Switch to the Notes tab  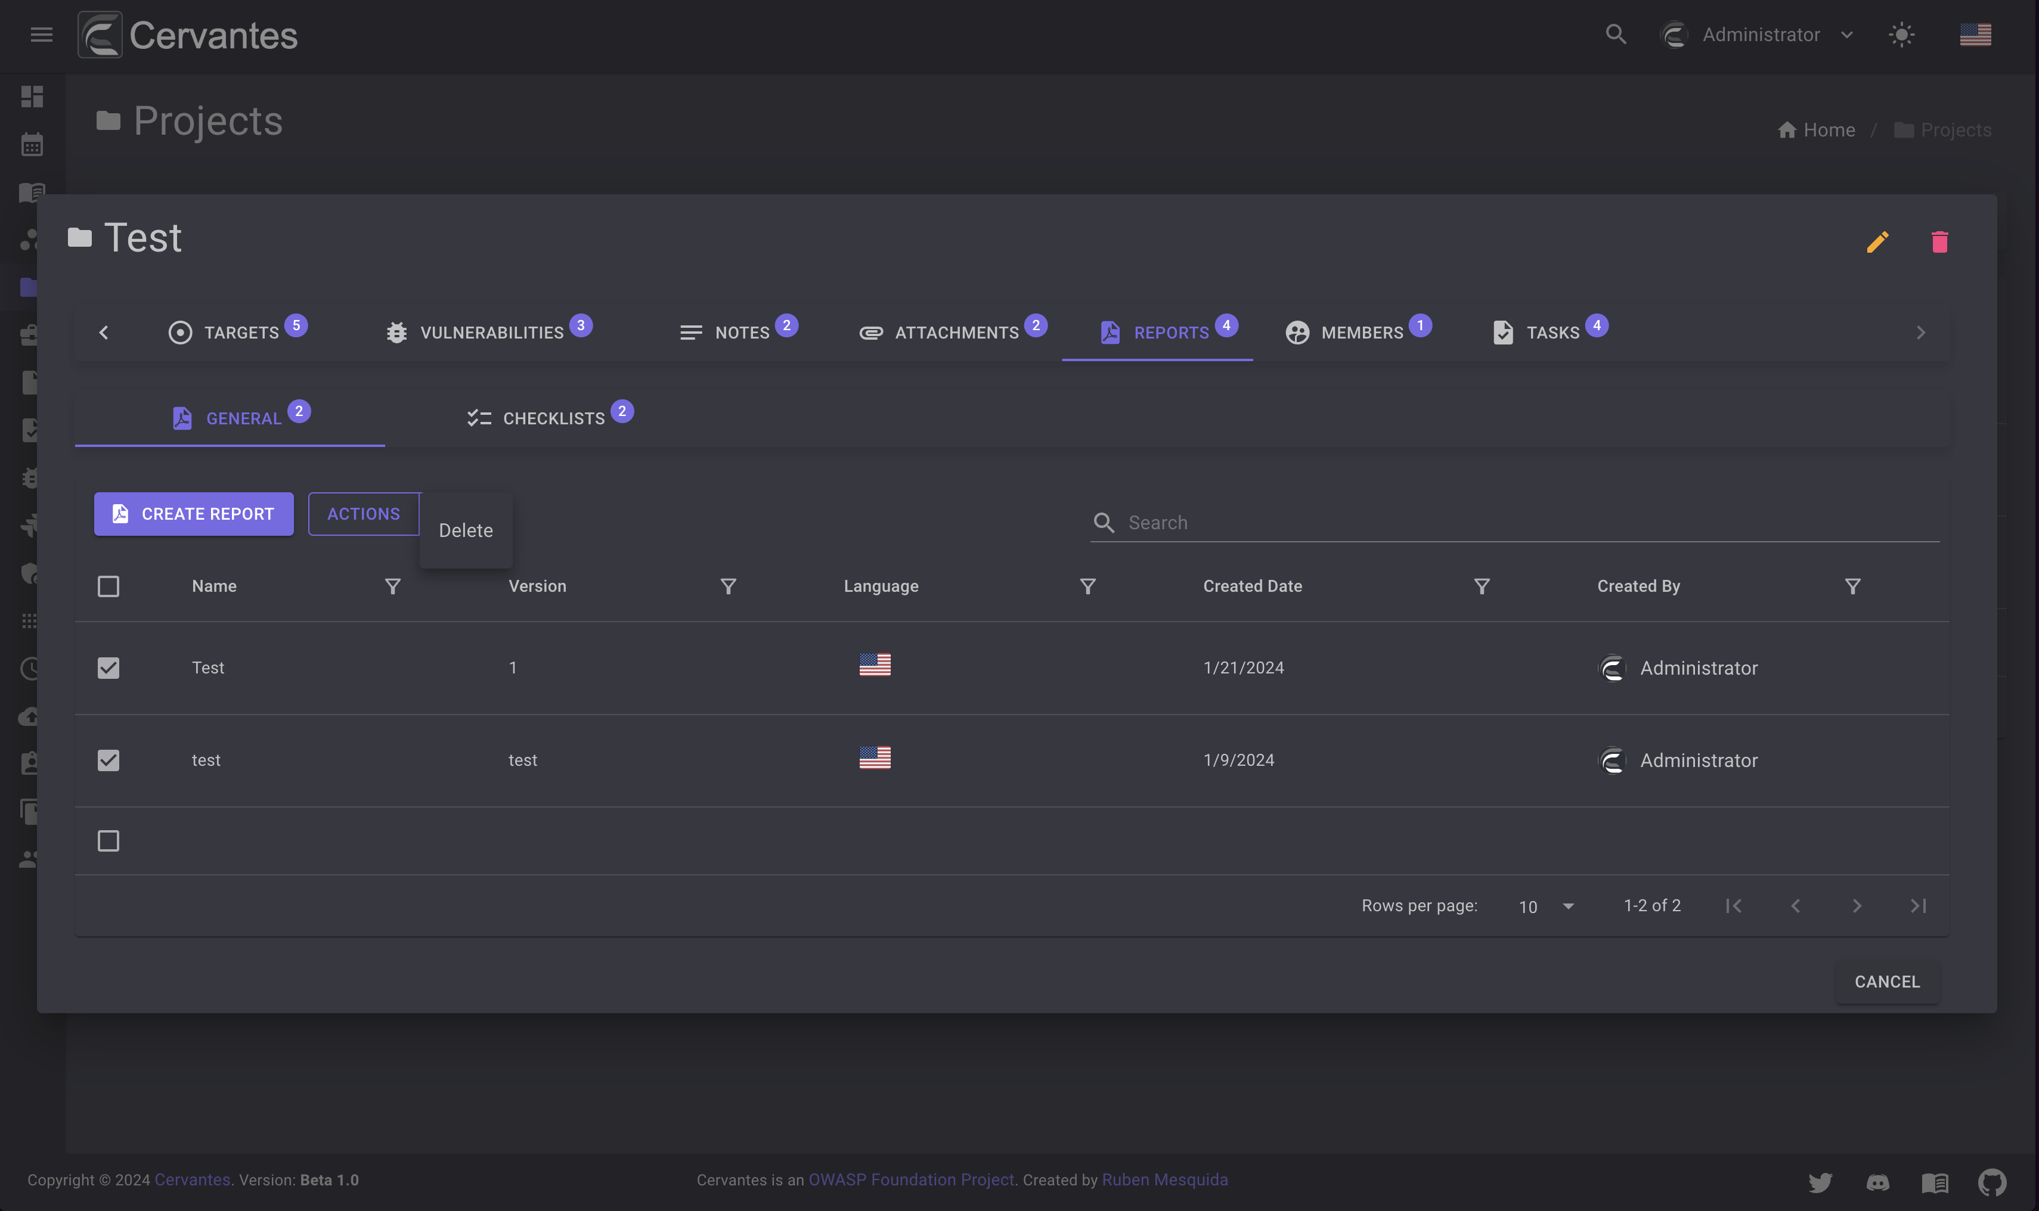(x=738, y=331)
